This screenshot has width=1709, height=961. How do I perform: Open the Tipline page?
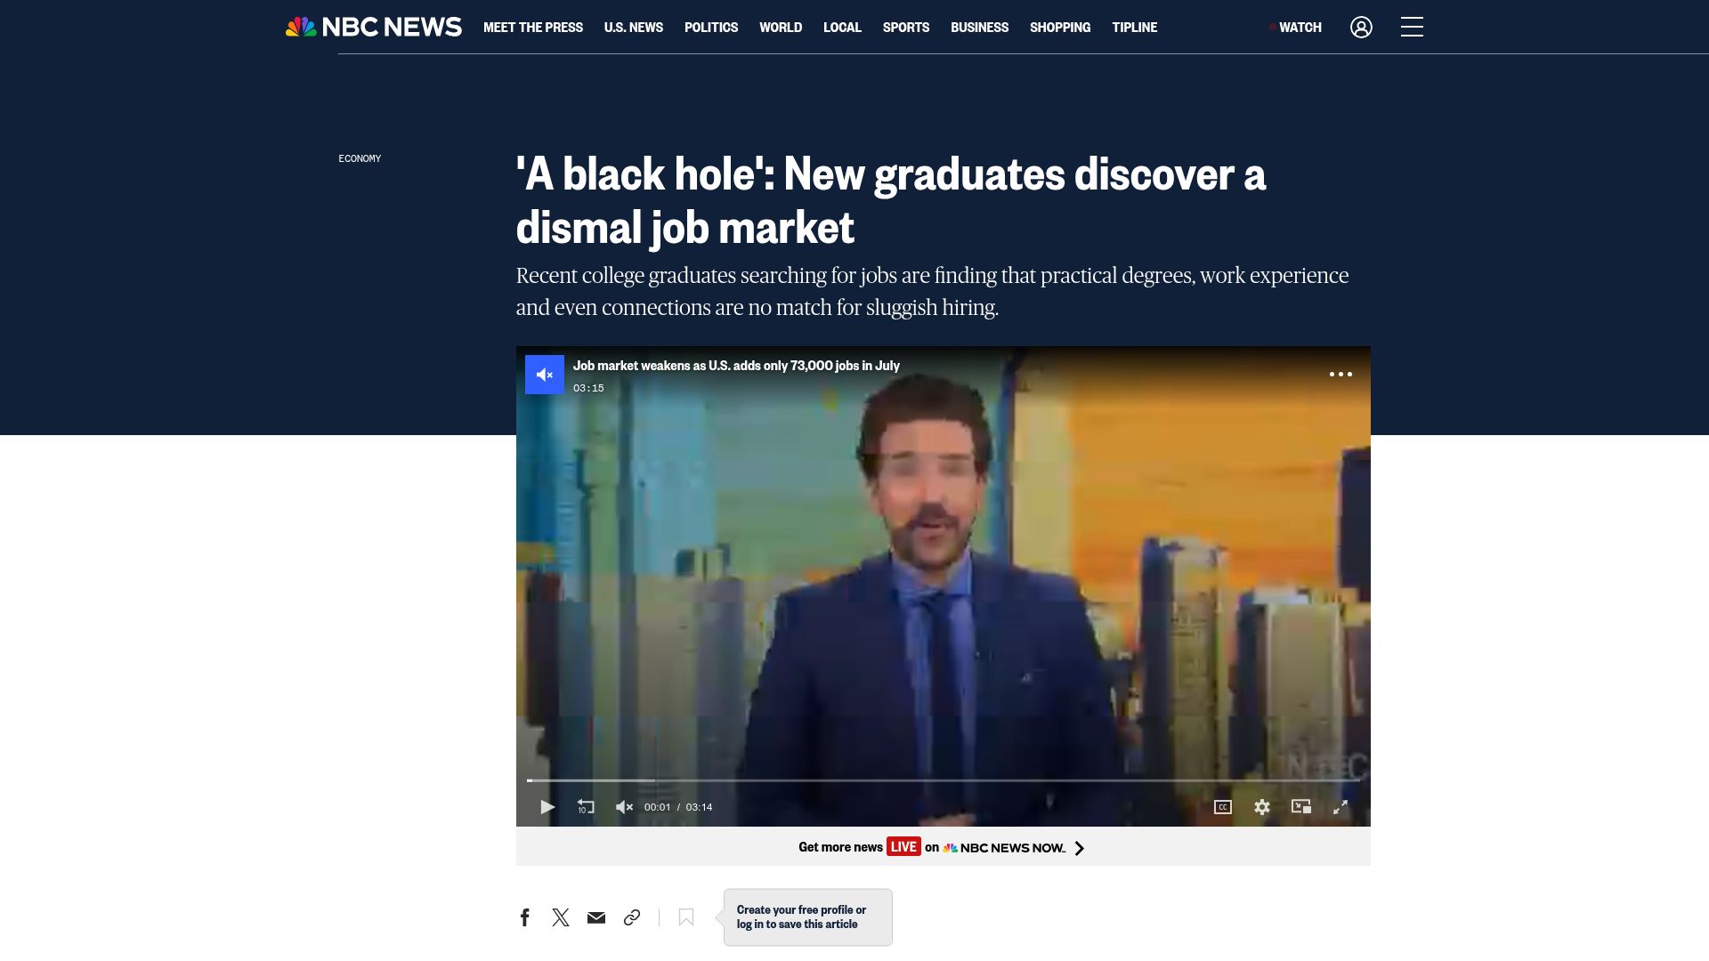[x=1135, y=28]
